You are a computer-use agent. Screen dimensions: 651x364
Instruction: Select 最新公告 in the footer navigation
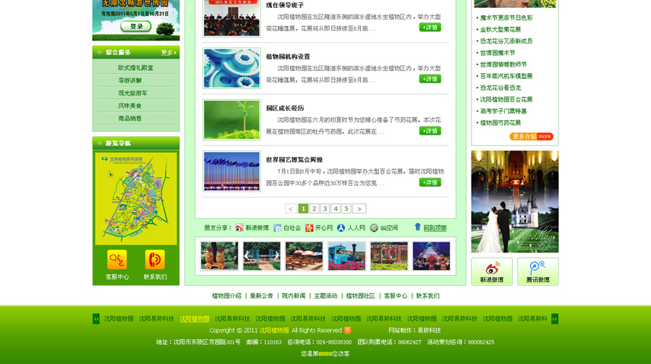(x=261, y=296)
